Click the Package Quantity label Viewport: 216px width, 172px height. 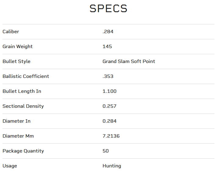coord(23,151)
